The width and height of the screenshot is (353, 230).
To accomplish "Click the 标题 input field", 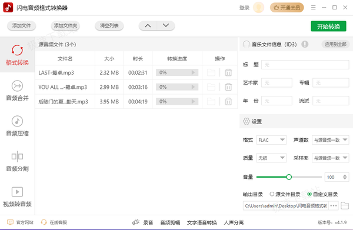I will [x=305, y=65].
